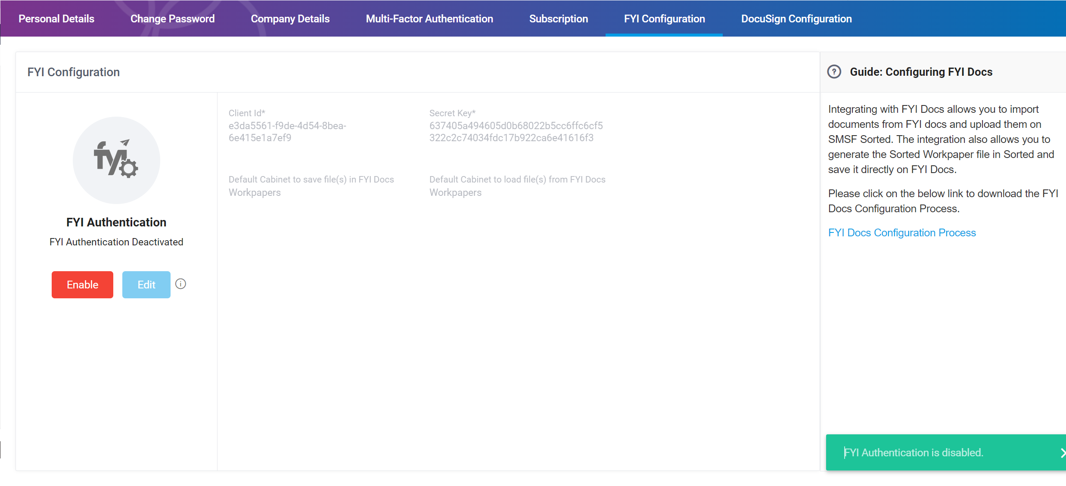This screenshot has height=486, width=1066.
Task: Select the FYI Configuration tab
Action: pos(664,19)
